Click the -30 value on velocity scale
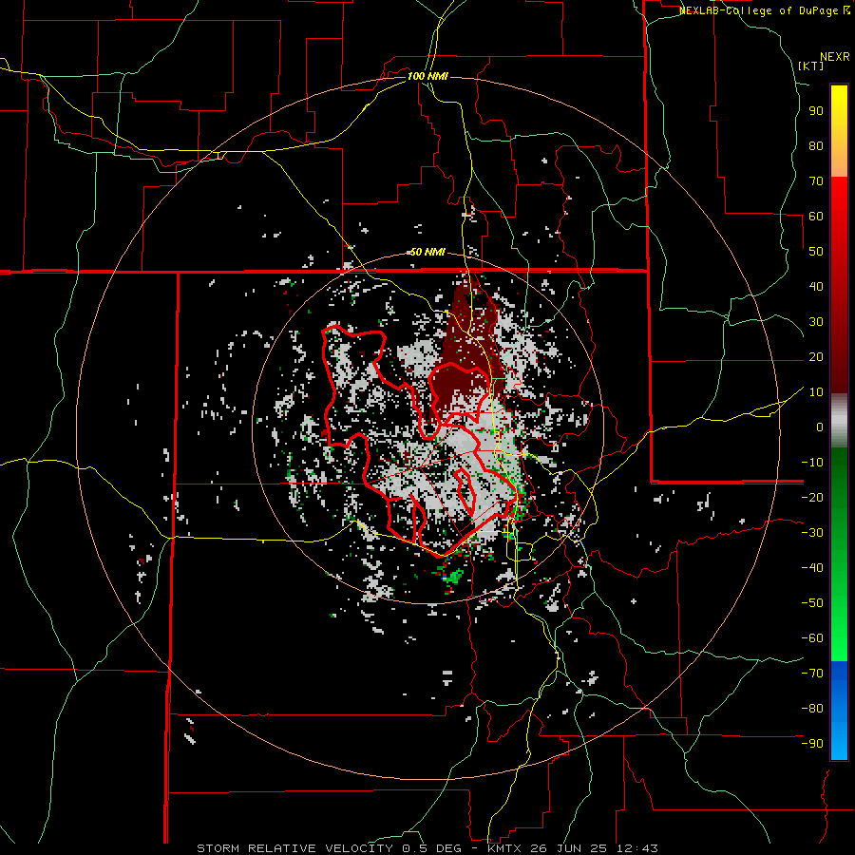This screenshot has height=855, width=855. tap(812, 533)
